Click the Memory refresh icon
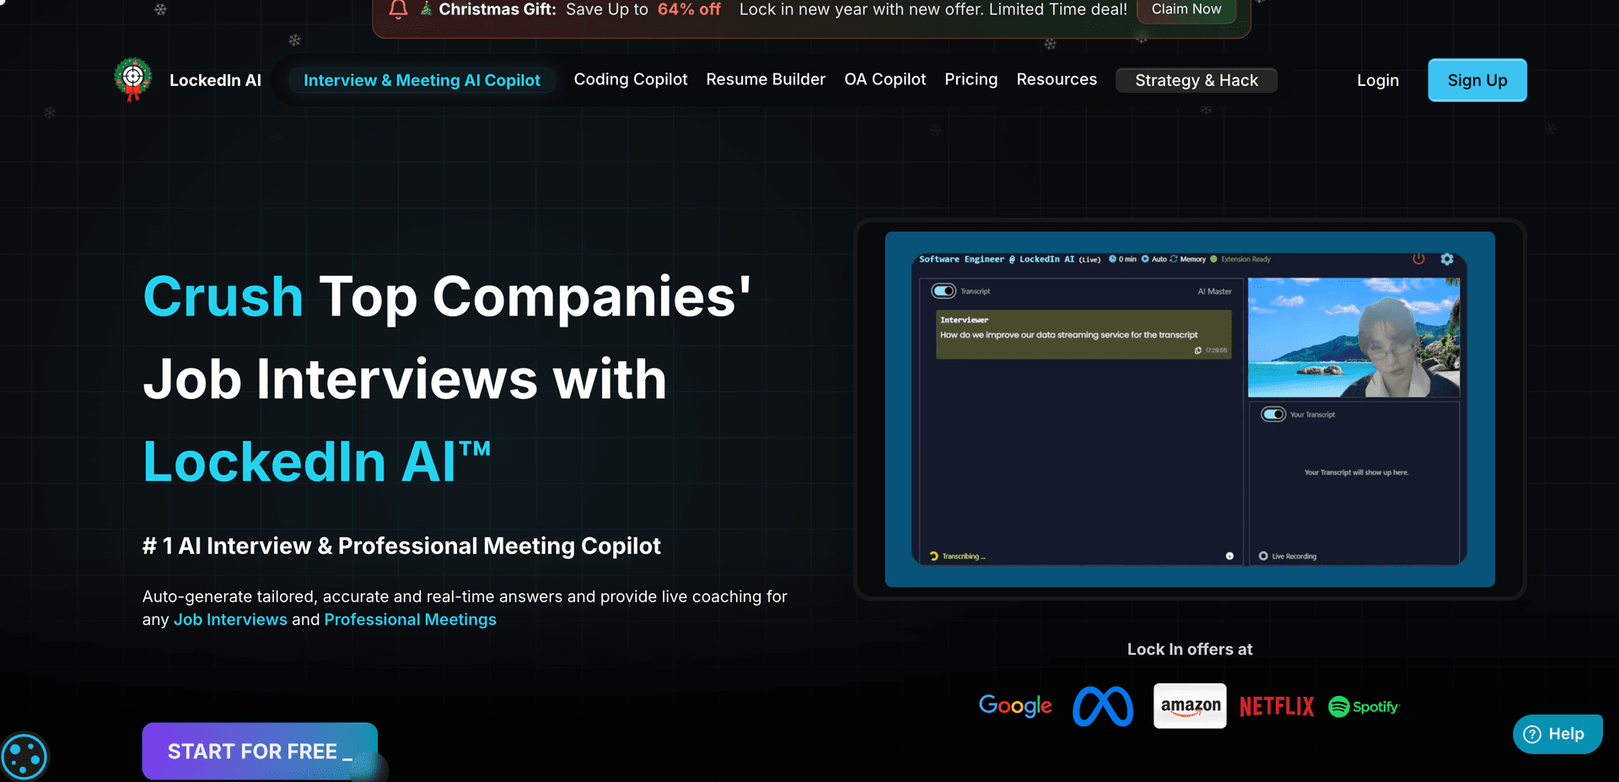The width and height of the screenshot is (1619, 782). (1174, 259)
